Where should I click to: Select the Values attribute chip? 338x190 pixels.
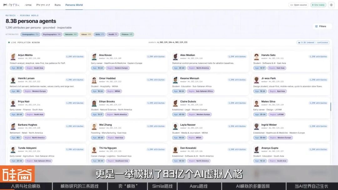point(86,34)
